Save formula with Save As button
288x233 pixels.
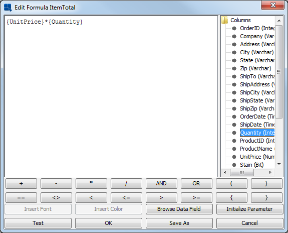click(x=179, y=223)
